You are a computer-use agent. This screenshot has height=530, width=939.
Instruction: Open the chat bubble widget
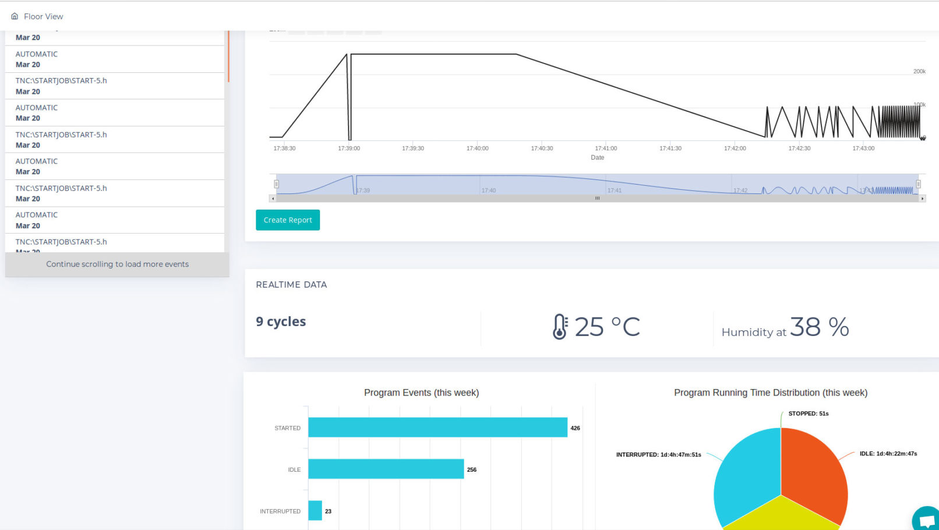(926, 520)
